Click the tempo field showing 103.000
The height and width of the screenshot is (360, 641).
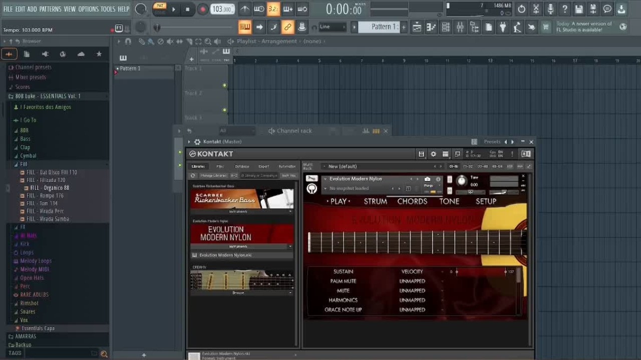coord(222,9)
